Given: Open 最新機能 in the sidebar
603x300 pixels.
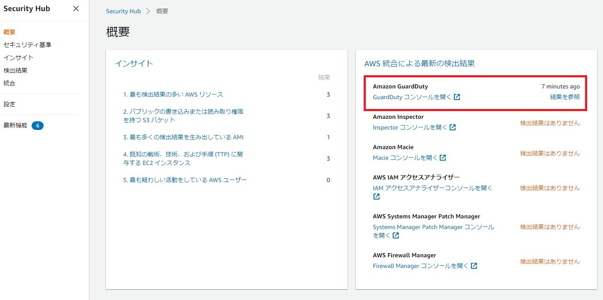Looking at the screenshot, I should (x=15, y=126).
